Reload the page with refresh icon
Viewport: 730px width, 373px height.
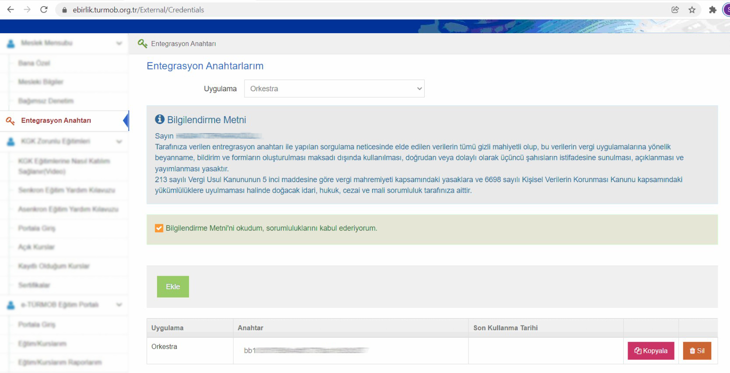(x=44, y=10)
